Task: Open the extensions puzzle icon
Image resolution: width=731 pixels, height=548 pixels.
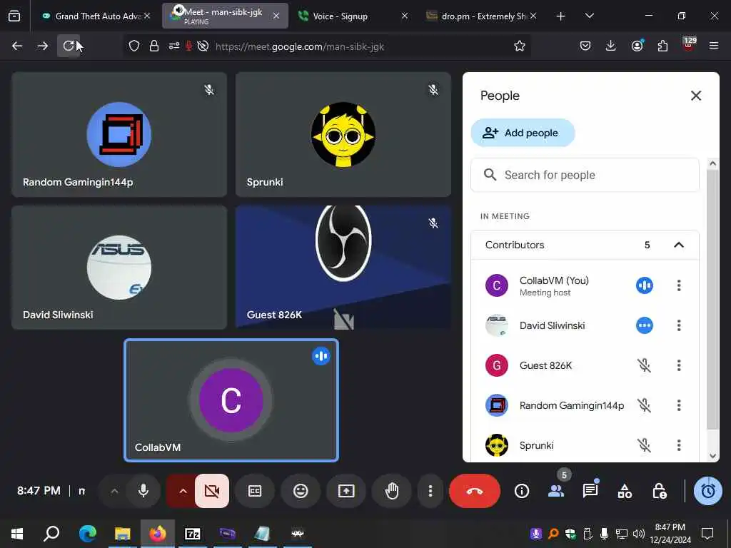Action: pos(662,46)
